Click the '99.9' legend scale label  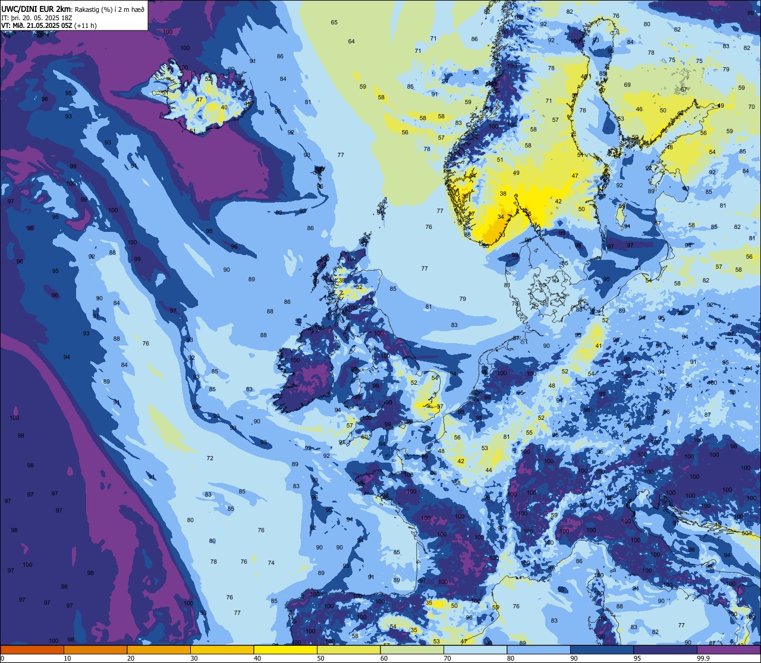coord(703,658)
